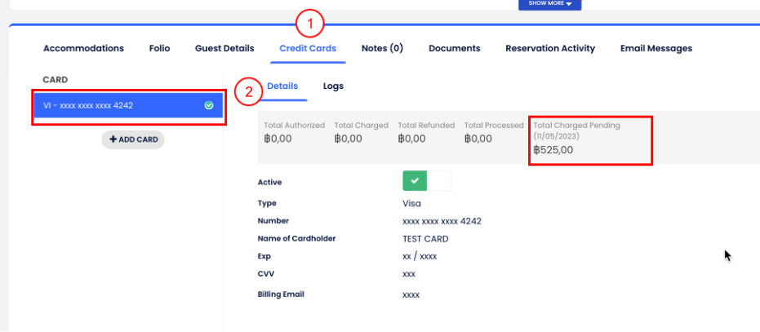The width and height of the screenshot is (760, 332).
Task: Click the Total Charged Pending amount ฿525,00
Action: [x=553, y=150]
